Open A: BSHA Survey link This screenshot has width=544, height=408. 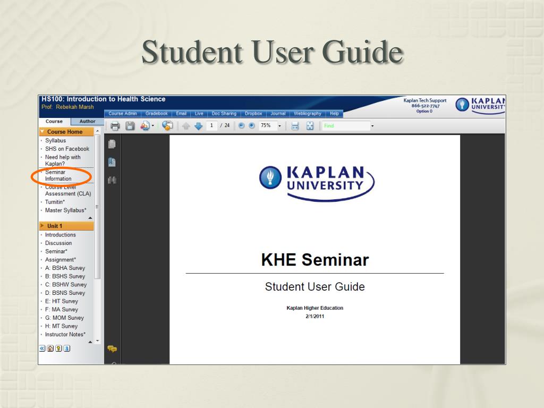(x=65, y=268)
